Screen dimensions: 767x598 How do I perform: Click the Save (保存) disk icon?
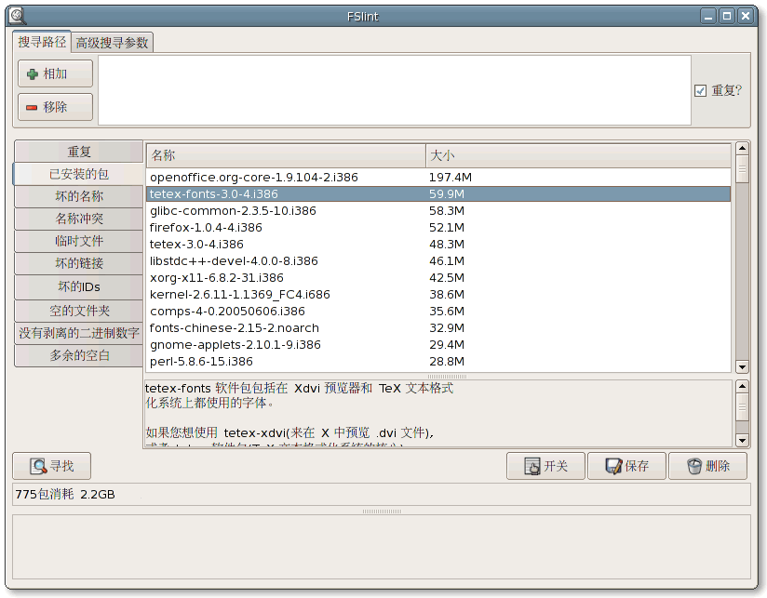click(x=613, y=466)
